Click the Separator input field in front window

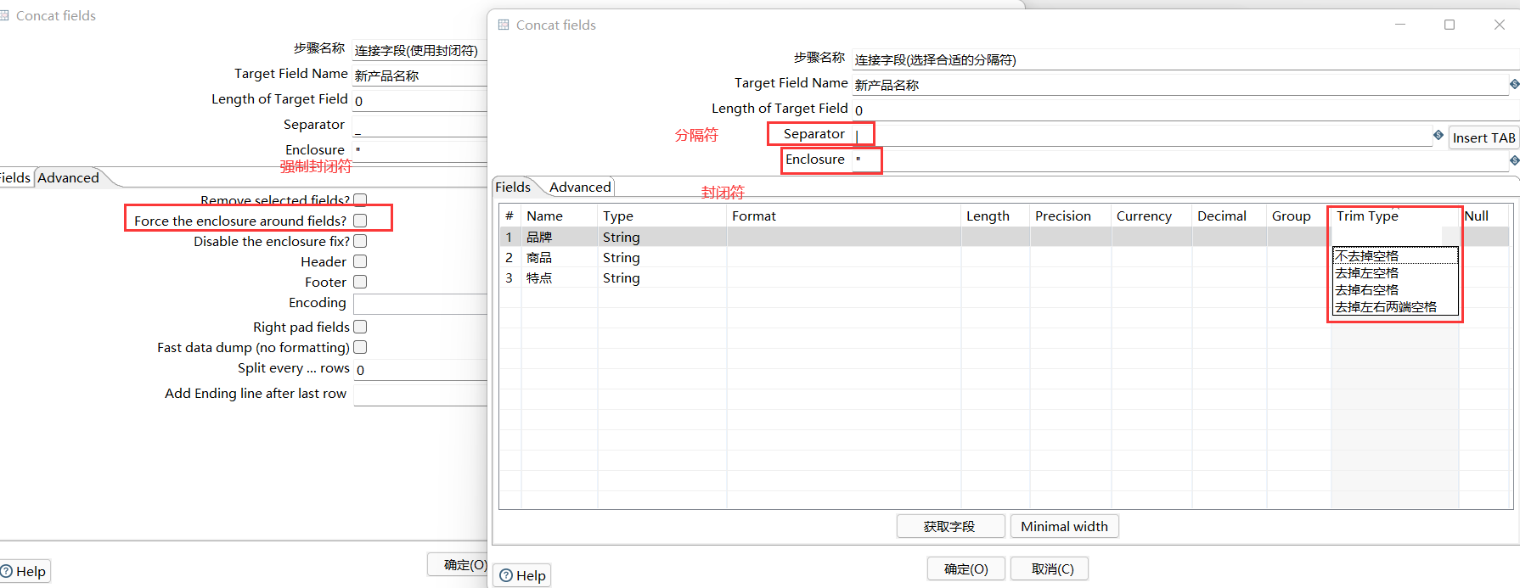[x=1142, y=136]
